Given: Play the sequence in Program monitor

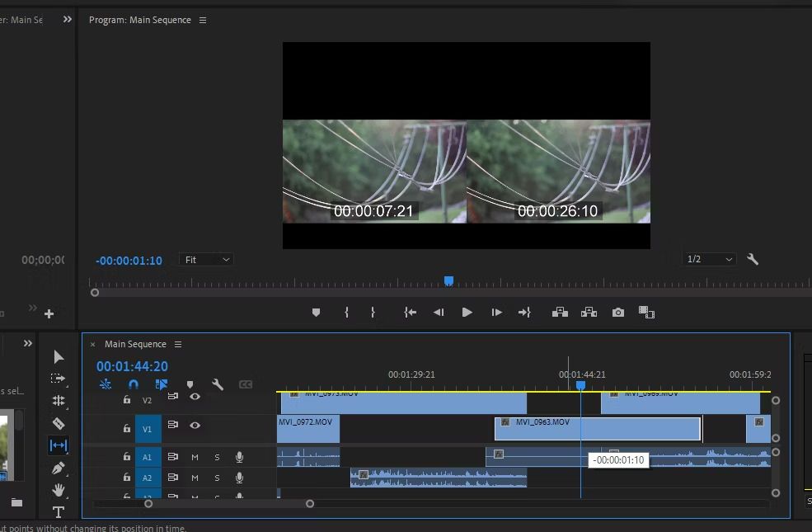Looking at the screenshot, I should pyautogui.click(x=467, y=313).
